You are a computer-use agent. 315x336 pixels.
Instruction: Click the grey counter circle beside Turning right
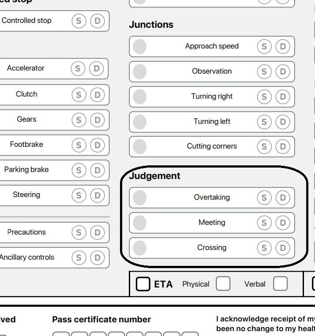point(139,97)
